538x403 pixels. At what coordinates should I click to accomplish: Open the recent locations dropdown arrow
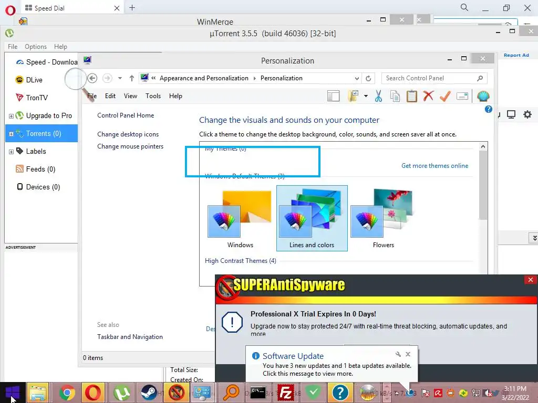coord(120,78)
